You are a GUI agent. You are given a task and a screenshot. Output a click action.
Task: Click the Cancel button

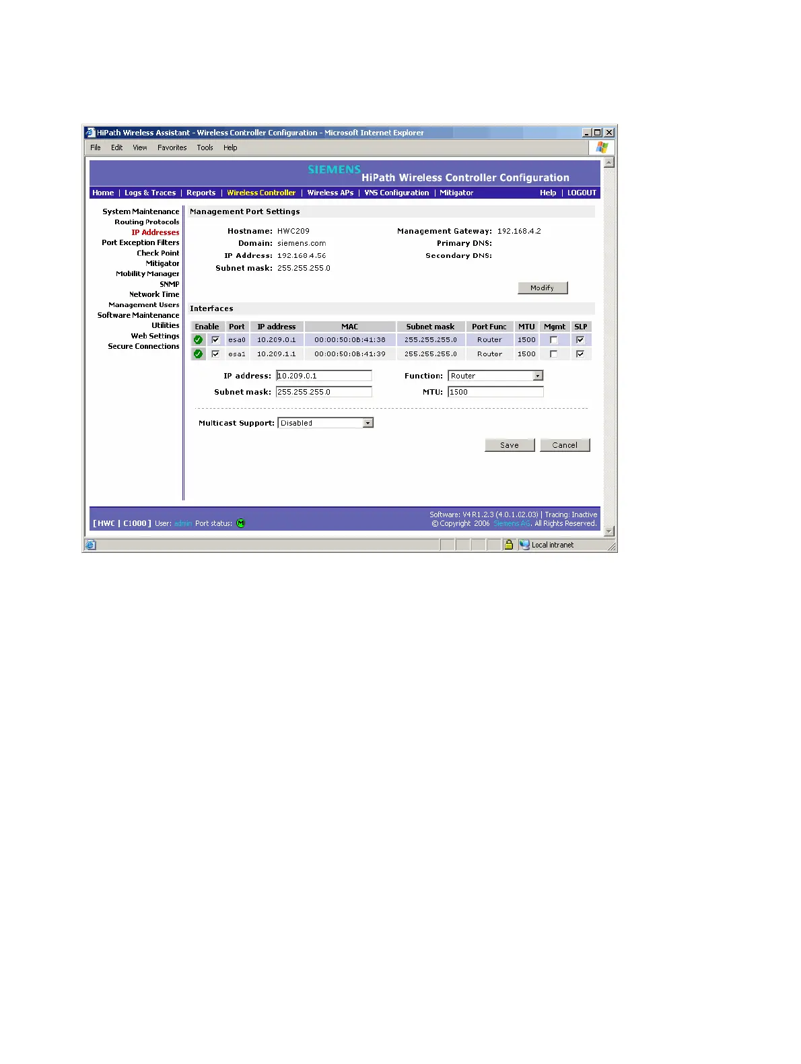pyautogui.click(x=565, y=445)
